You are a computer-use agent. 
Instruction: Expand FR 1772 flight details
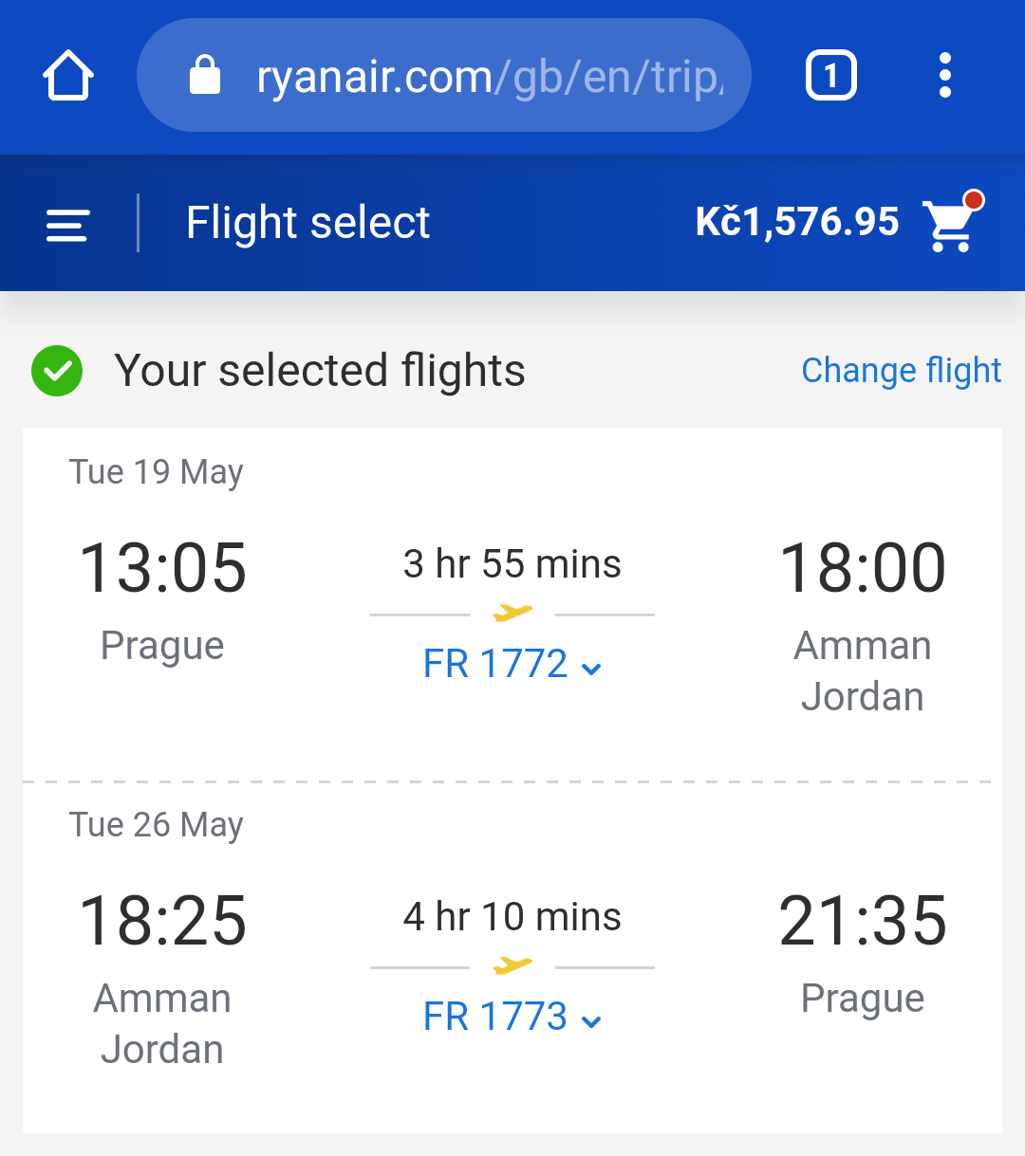point(512,664)
